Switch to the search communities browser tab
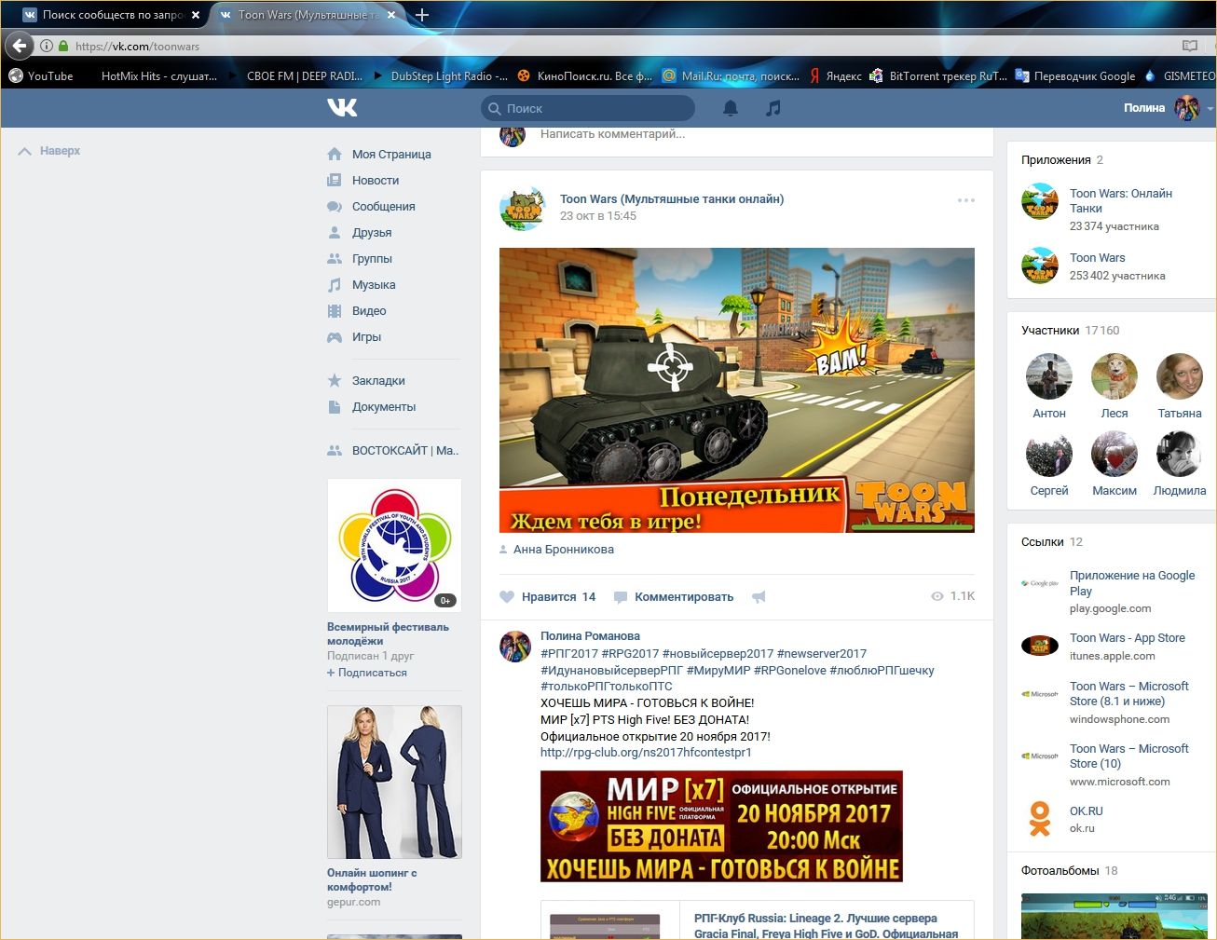Viewport: 1217px width, 940px height. (x=111, y=15)
